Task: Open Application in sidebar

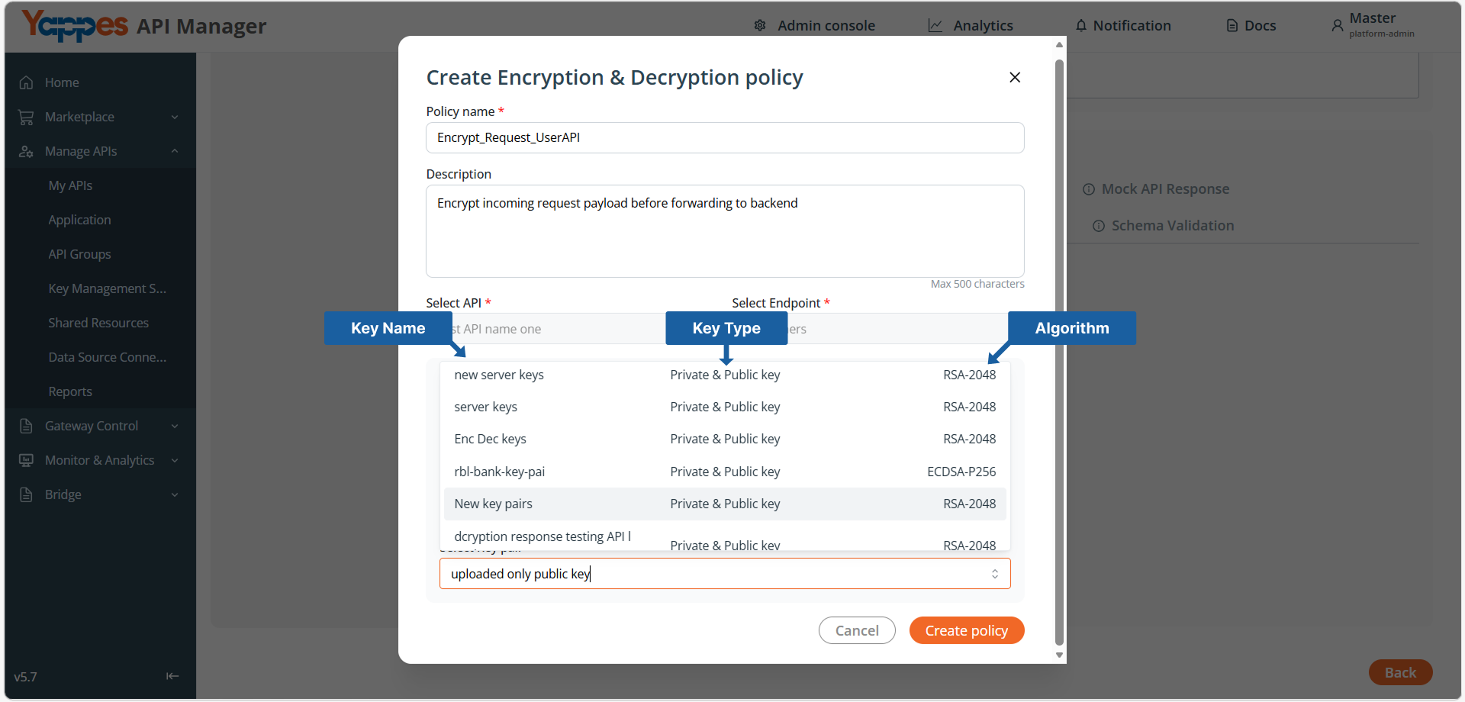Action: pyautogui.click(x=79, y=220)
